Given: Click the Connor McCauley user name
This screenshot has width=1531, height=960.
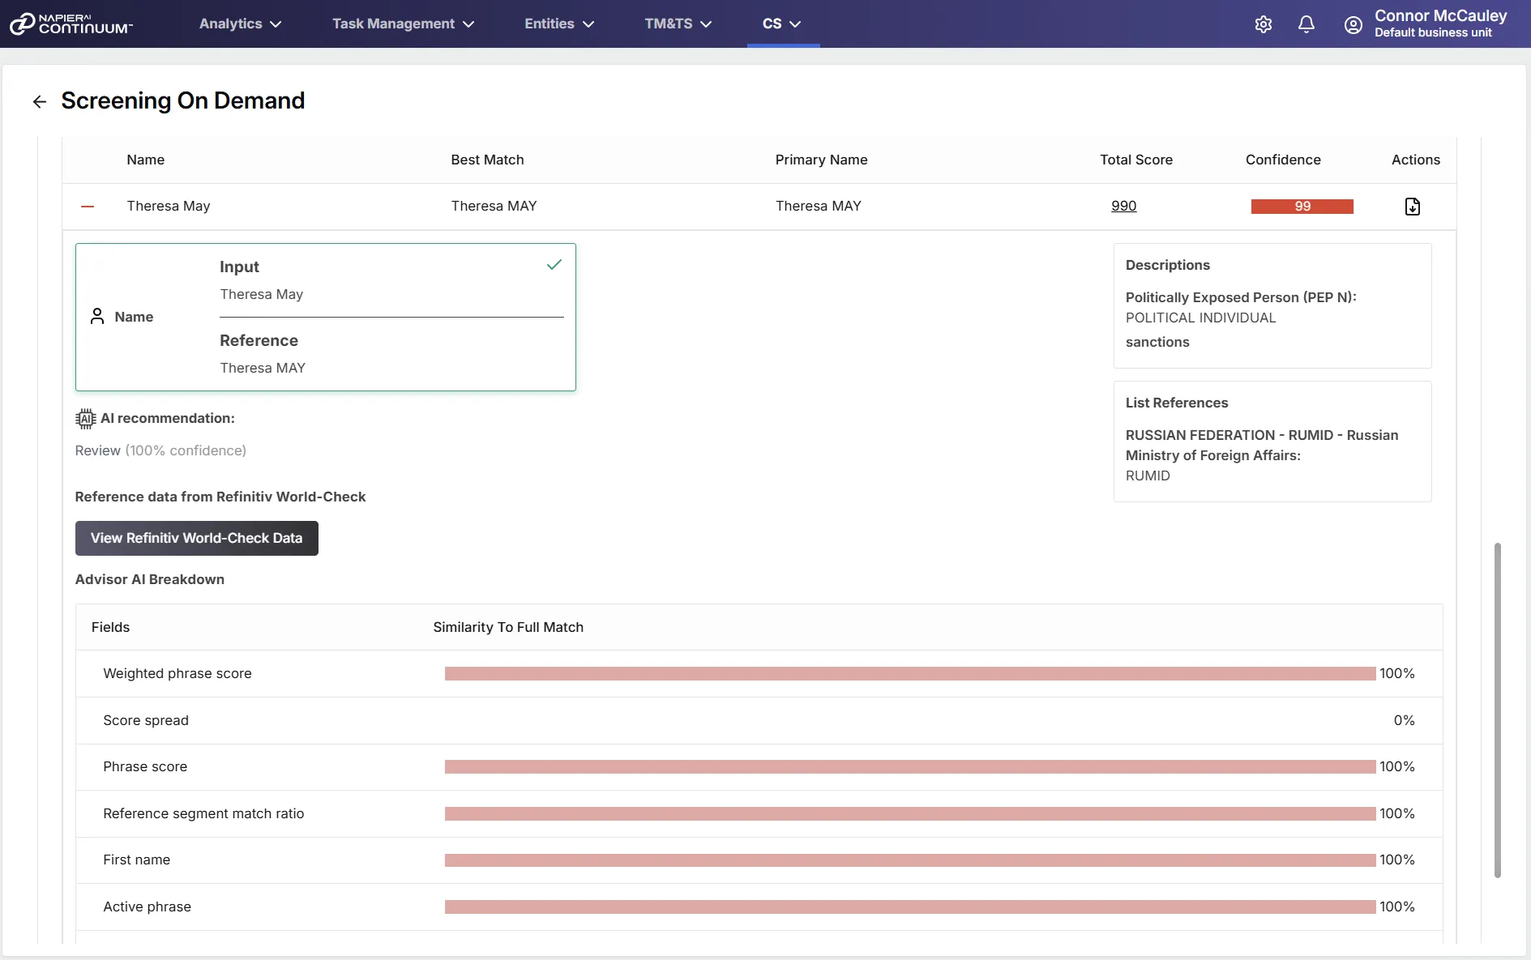Looking at the screenshot, I should [1440, 15].
